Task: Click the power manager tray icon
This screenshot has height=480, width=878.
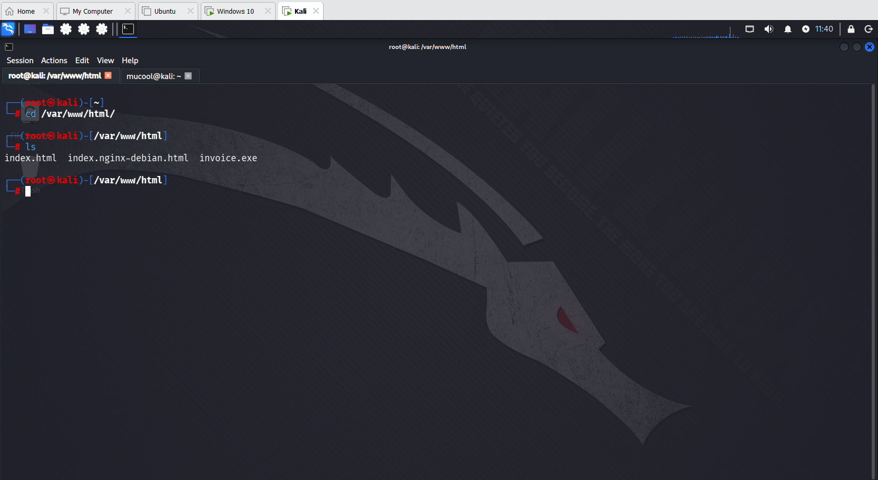Action: tap(806, 29)
